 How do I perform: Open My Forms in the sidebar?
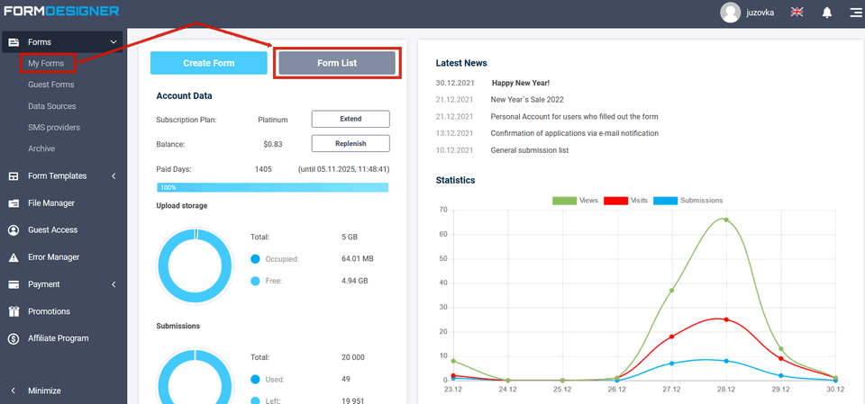click(x=45, y=63)
